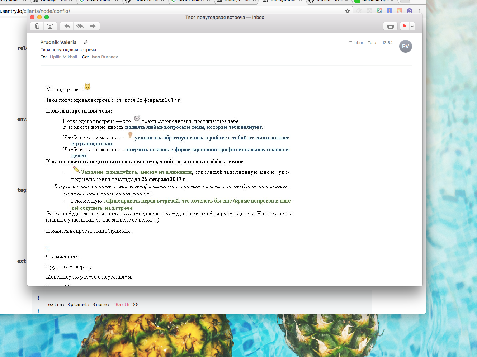The image size is (477, 357).
Task: Click the 'extra: {planet:' code line in browser
Action: coord(93,304)
